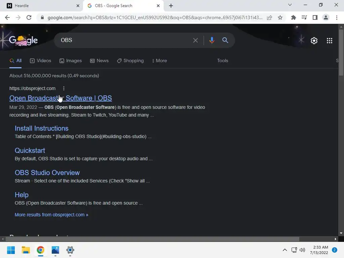Expand the More search filters menu

(x=160, y=60)
